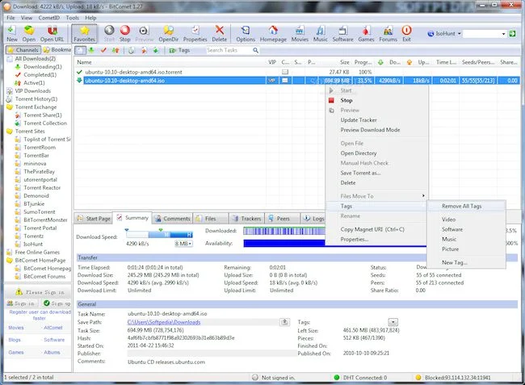Open the Tags dropdown in General section

[x=393, y=322]
